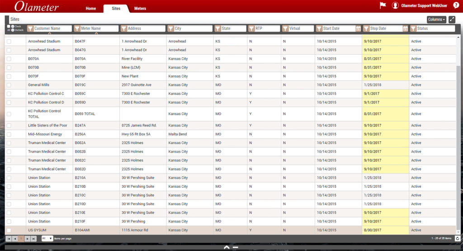Open the RTP column filter icon
Image resolution: width=463 pixels, height=251 pixels.
pyautogui.click(x=251, y=28)
